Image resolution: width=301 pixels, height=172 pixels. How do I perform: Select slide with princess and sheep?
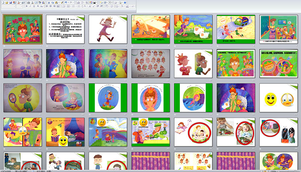[x=193, y=29]
